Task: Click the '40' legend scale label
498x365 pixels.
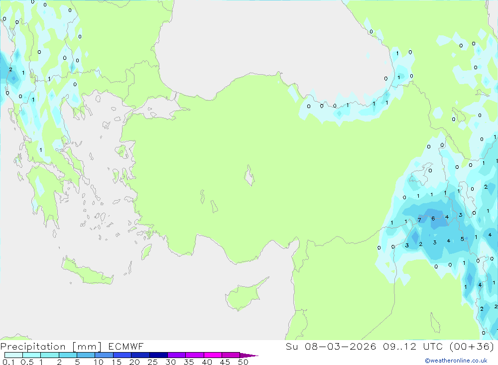Action: [x=207, y=362]
